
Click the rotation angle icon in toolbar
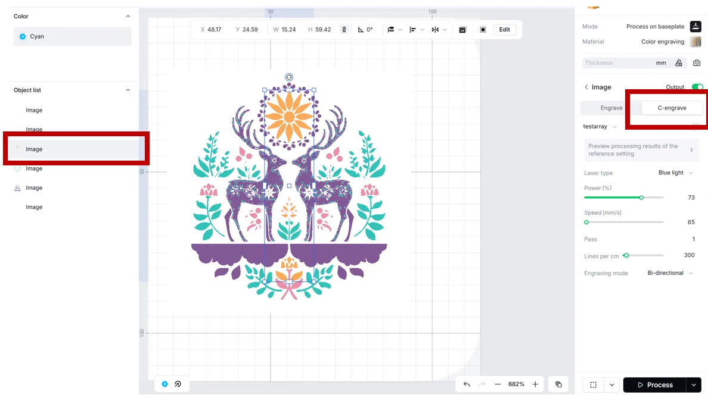(x=361, y=30)
